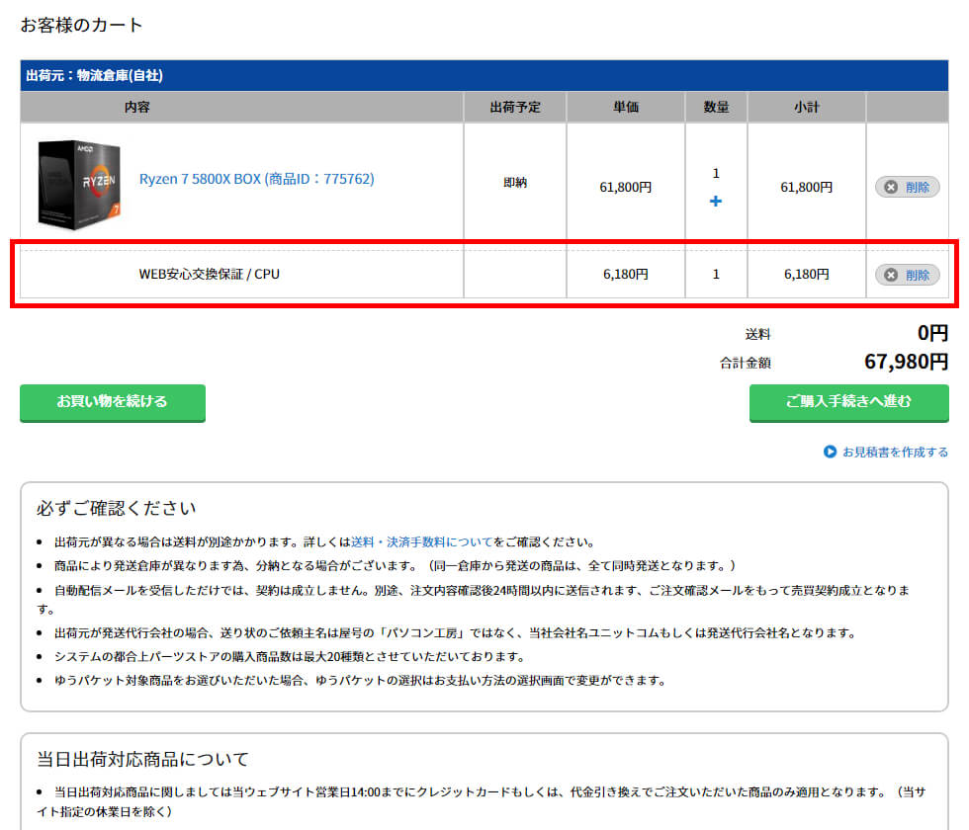Click the 0円 shipping fee value
969x830 pixels.
click(932, 334)
